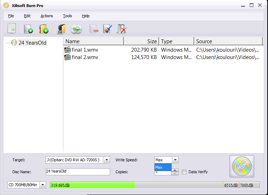Viewport: 268px width, 195px height.
Task: Click the type cell of final 2.wmv
Action: click(177, 57)
